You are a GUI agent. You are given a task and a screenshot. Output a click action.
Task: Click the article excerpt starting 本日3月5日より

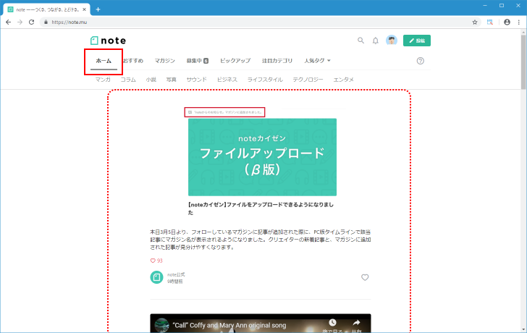point(261,240)
